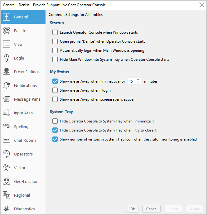Image resolution: width=207 pixels, height=215 pixels.
Task: Check Hide Main Window into System Tray
Action: [55, 60]
